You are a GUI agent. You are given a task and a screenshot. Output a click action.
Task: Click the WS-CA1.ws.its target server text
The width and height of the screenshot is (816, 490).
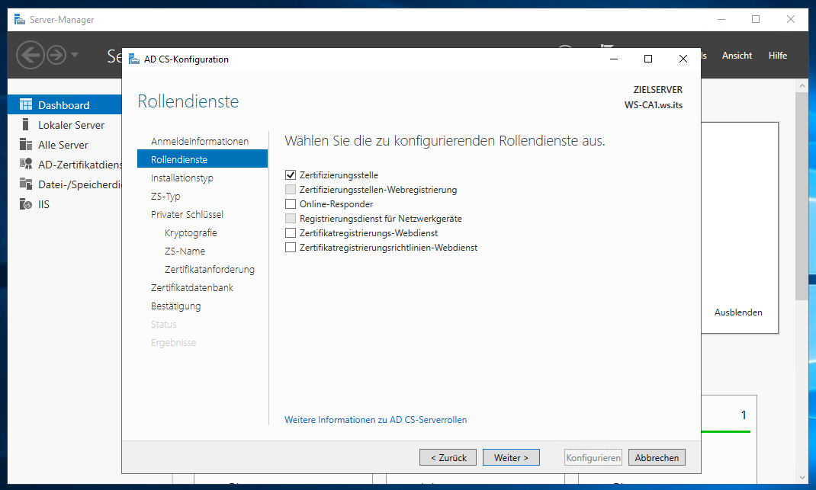(653, 104)
